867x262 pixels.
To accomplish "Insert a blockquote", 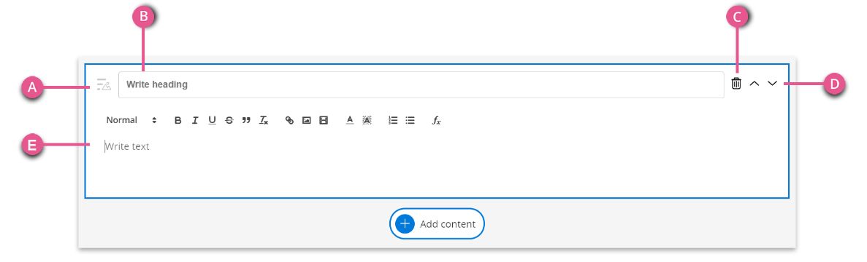I will pos(246,120).
